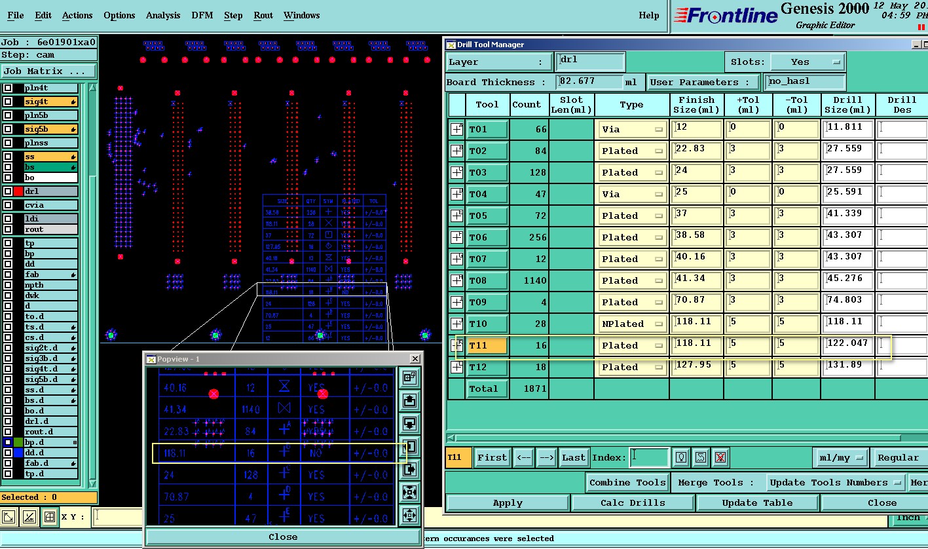Click the red color swatch of drl layer
This screenshot has height=549, width=928.
pyautogui.click(x=18, y=191)
